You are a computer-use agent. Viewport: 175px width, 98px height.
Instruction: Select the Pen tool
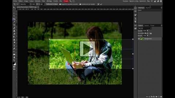point(14,49)
